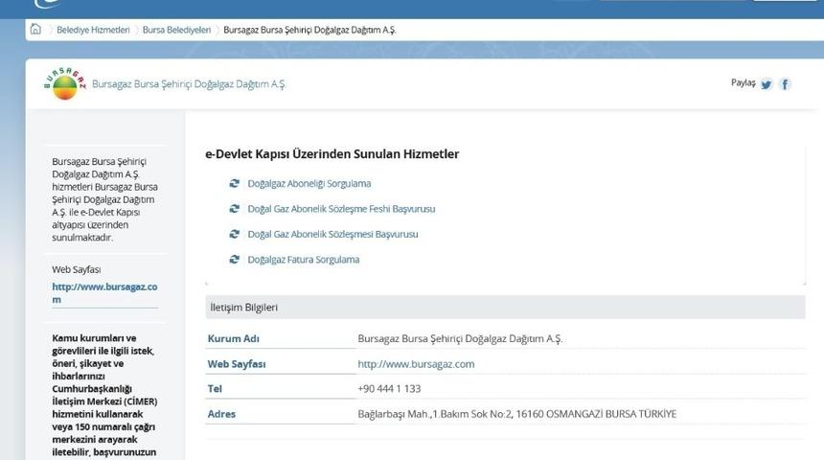Viewport: 824px width, 460px height.
Task: Click sidebar Web Sayfası heading
Action: (x=77, y=269)
